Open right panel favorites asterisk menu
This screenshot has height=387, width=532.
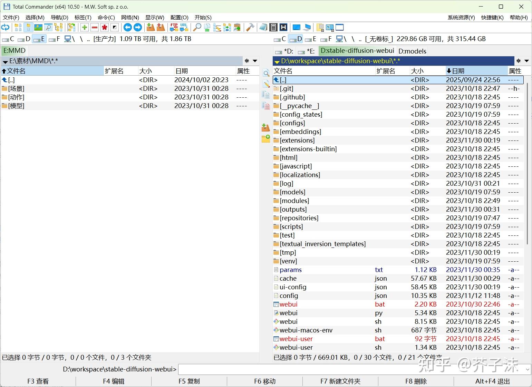[x=519, y=61]
